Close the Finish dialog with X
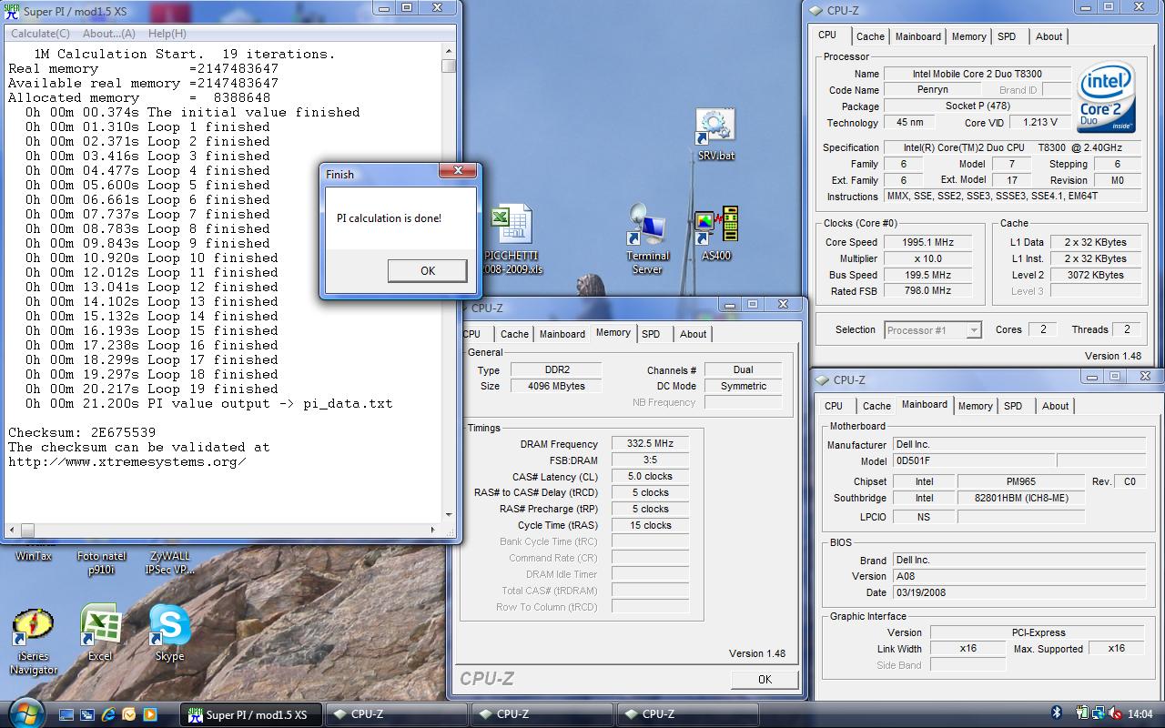The image size is (1165, 728). click(x=458, y=172)
